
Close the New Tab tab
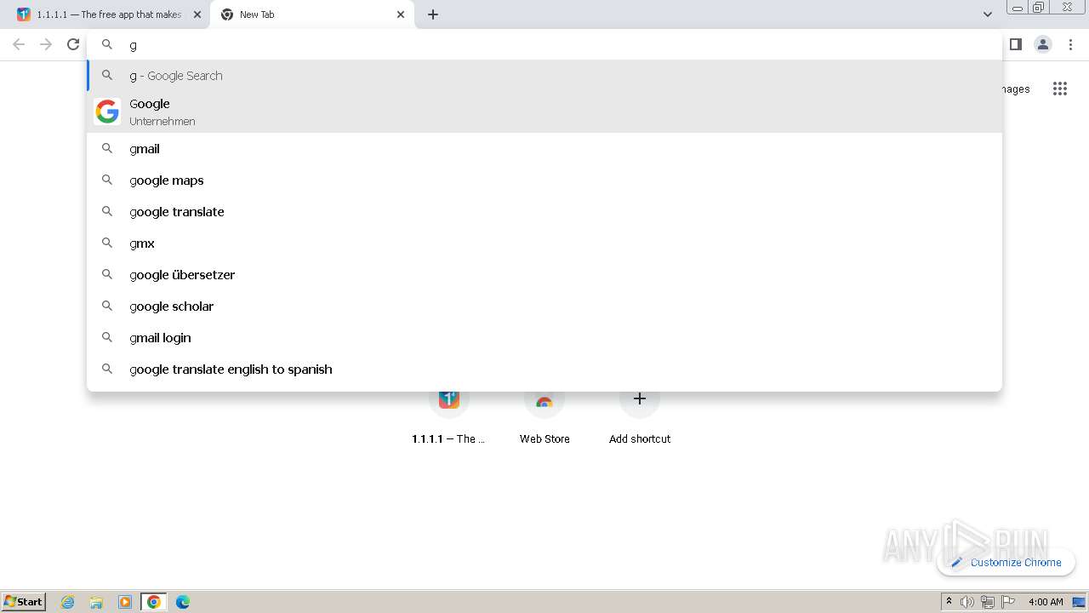click(401, 14)
